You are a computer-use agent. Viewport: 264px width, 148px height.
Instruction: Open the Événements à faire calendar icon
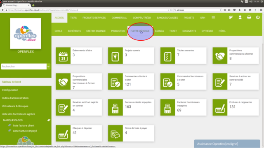coord(63,55)
